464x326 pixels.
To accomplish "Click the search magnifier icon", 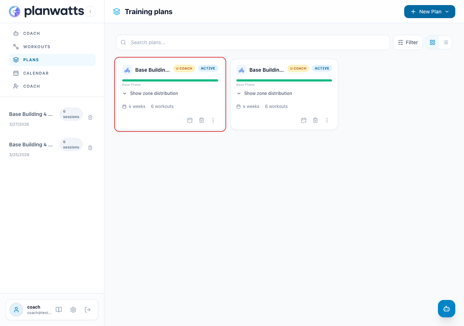I will tap(123, 42).
